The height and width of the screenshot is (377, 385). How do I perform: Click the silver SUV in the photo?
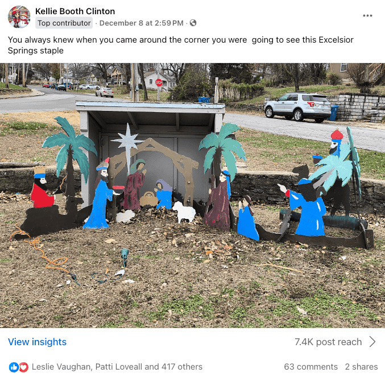(x=298, y=107)
